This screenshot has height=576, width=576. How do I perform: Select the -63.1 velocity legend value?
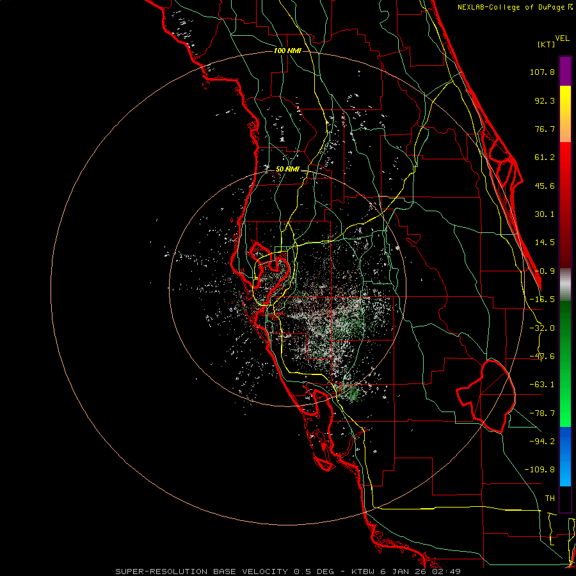pyautogui.click(x=542, y=385)
